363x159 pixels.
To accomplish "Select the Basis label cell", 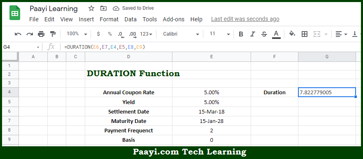I will (x=128, y=140).
